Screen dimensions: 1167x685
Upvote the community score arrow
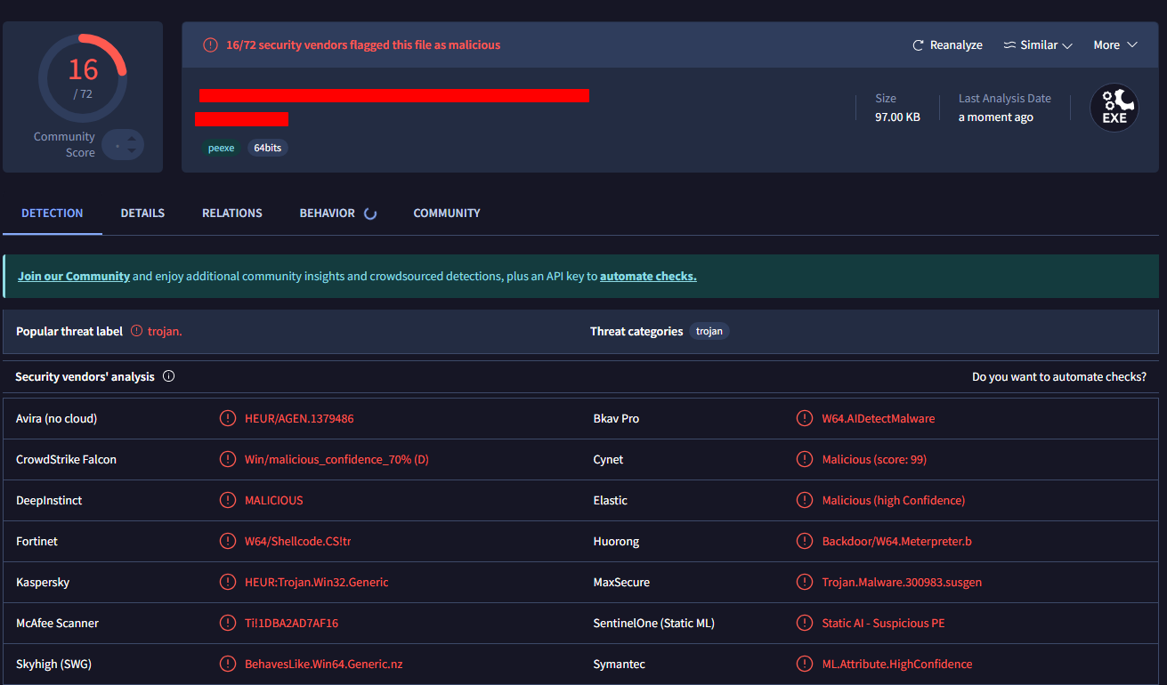point(132,138)
